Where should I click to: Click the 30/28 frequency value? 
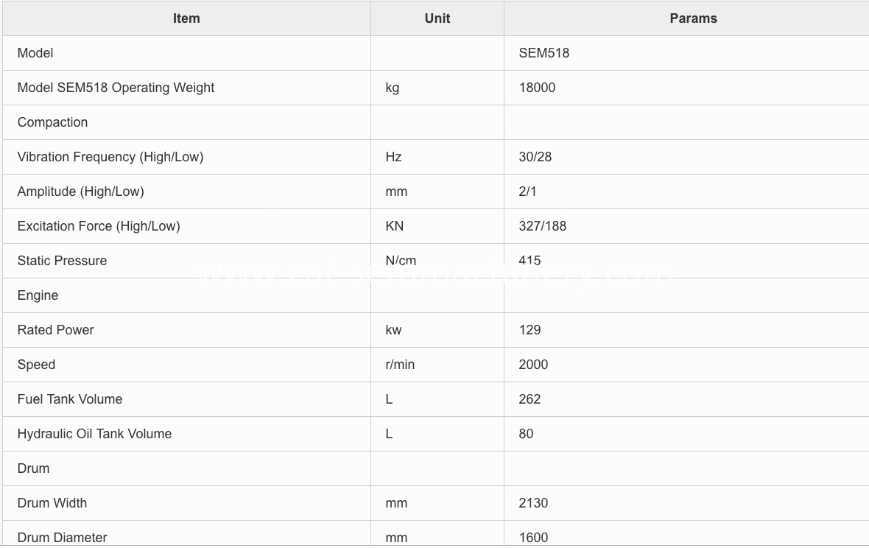(535, 157)
